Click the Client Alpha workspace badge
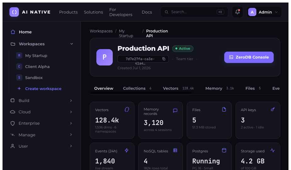The height and width of the screenshot is (170, 291). click(19, 66)
